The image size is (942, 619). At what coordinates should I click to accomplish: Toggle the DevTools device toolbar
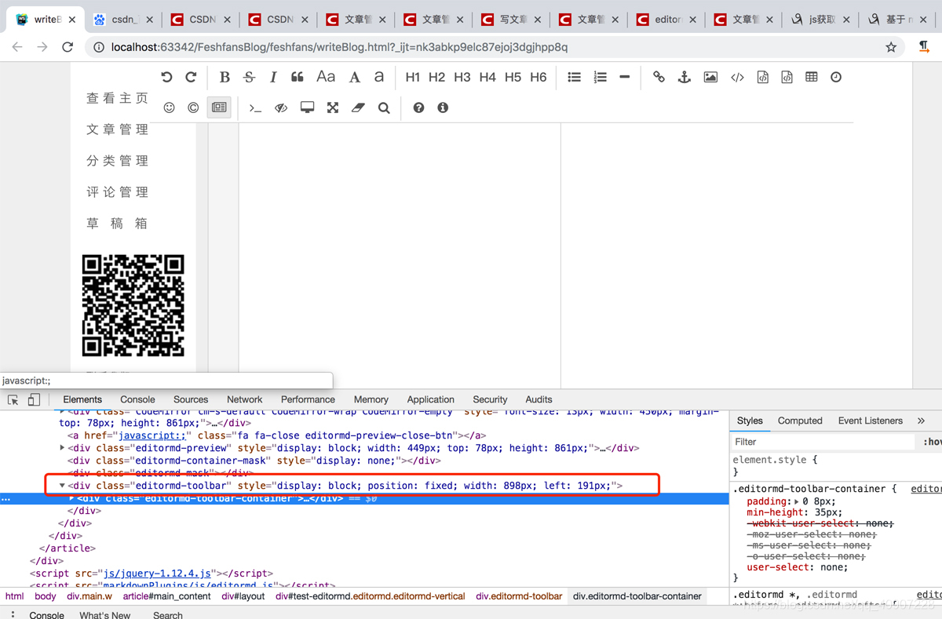click(34, 399)
